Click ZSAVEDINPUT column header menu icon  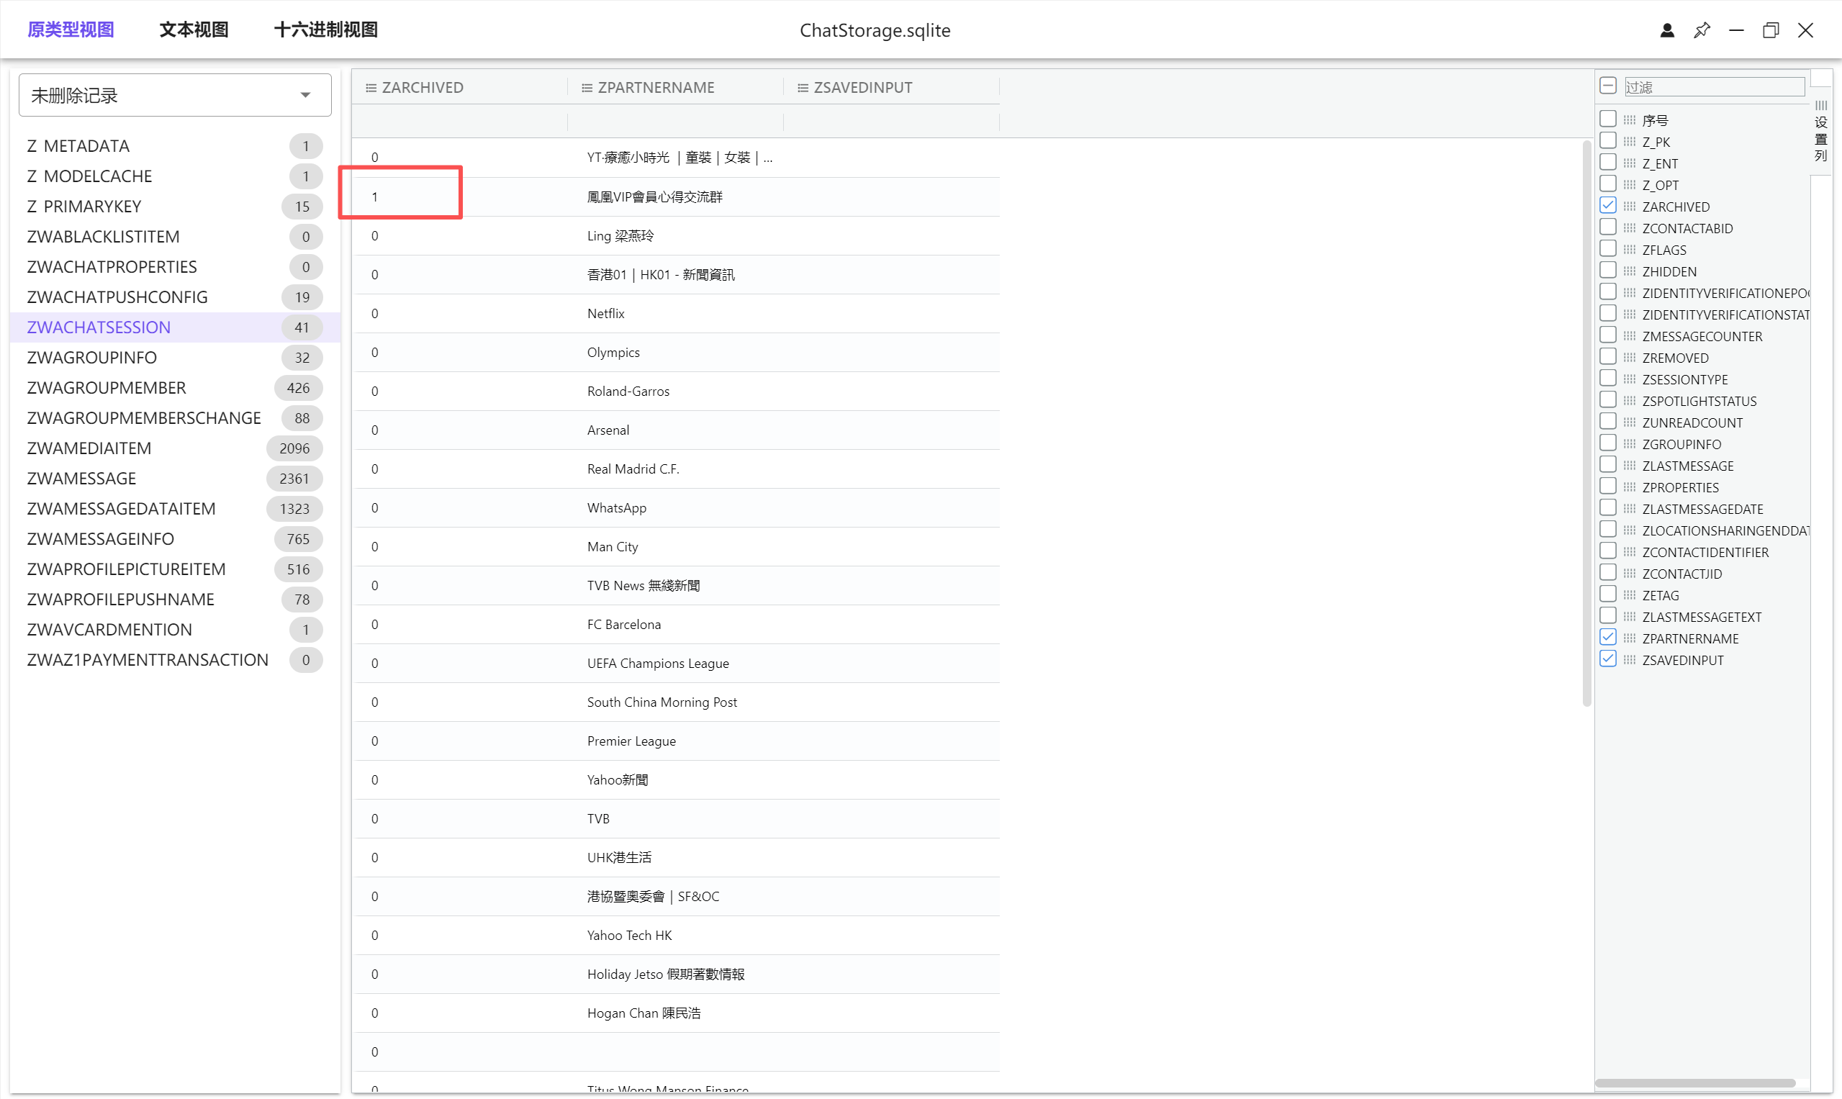click(802, 88)
